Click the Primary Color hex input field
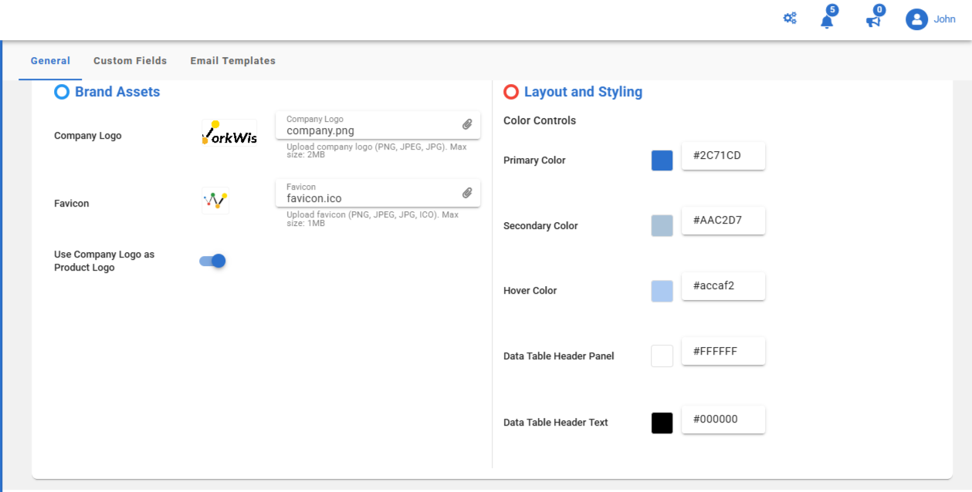Screen dimensions: 972x492 click(723, 156)
